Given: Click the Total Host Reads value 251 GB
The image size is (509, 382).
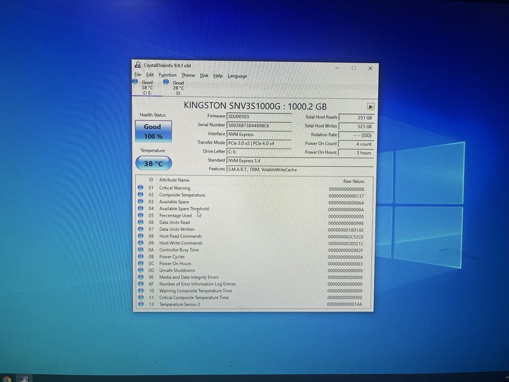Looking at the screenshot, I should [356, 117].
